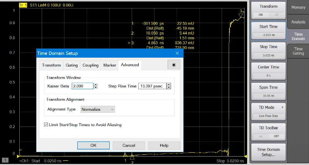Click Stop 5.0250 ns axis label

(x=230, y=161)
